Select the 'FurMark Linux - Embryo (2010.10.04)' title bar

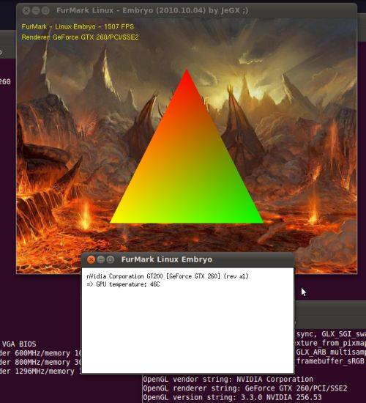(x=187, y=10)
